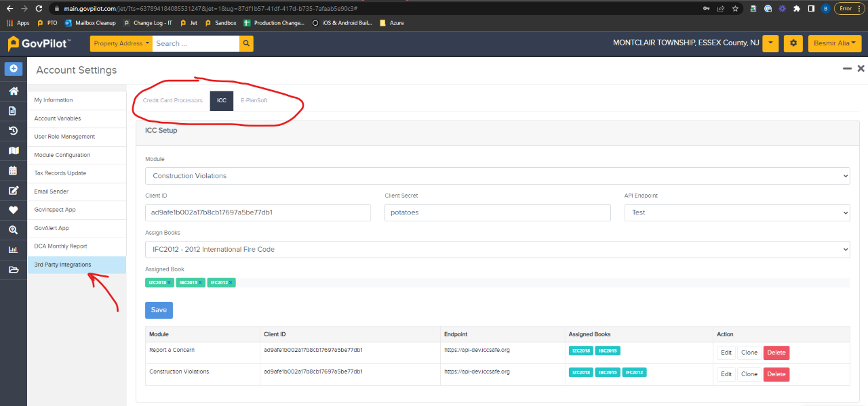Click the yellow search magnifier button
The width and height of the screenshot is (868, 406).
coord(246,44)
